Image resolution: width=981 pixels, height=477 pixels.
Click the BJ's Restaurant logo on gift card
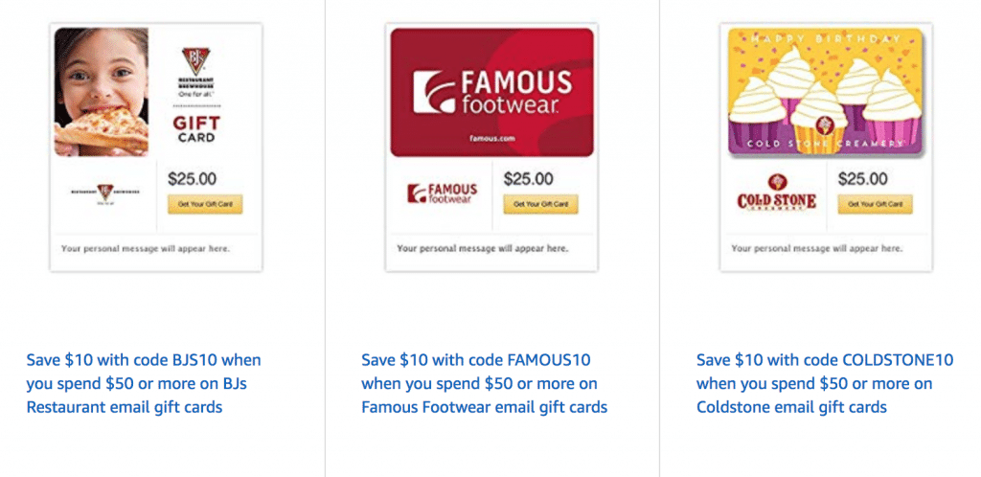[x=195, y=70]
